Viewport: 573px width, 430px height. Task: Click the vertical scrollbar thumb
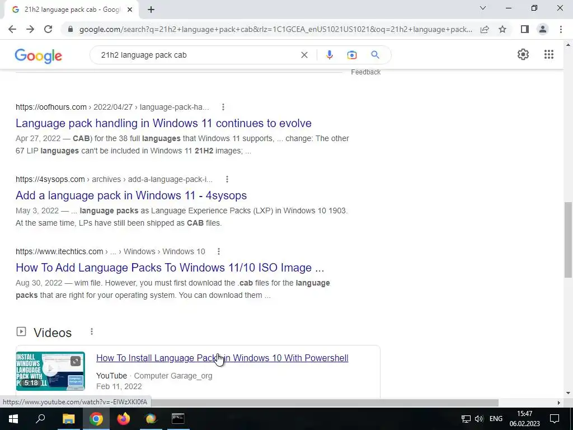[568, 240]
